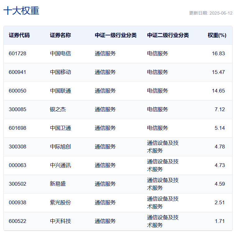This screenshot has height=235, width=236.
Task: Select the 中证二级行业分类 column header
Action: [x=168, y=35]
